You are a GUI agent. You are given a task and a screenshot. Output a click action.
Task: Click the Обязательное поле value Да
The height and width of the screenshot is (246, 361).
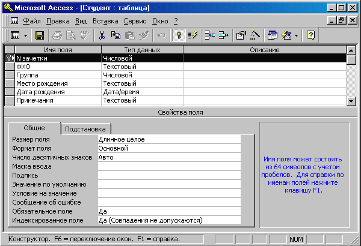click(169, 211)
